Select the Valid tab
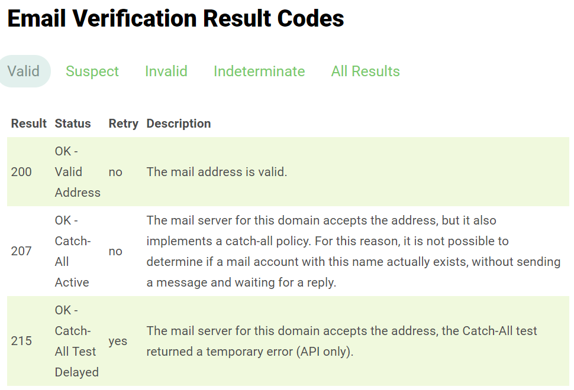 pyautogui.click(x=24, y=71)
